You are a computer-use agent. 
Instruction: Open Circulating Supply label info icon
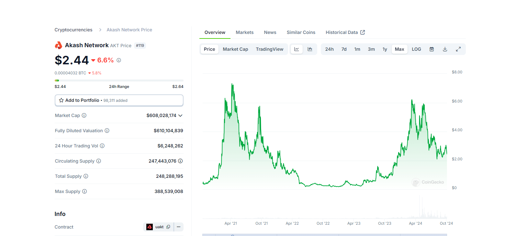tap(99, 161)
